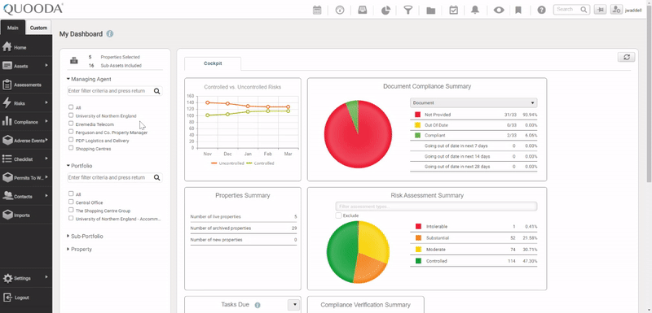Click the Managing Agent filter criteria field
The image size is (652, 313).
110,91
